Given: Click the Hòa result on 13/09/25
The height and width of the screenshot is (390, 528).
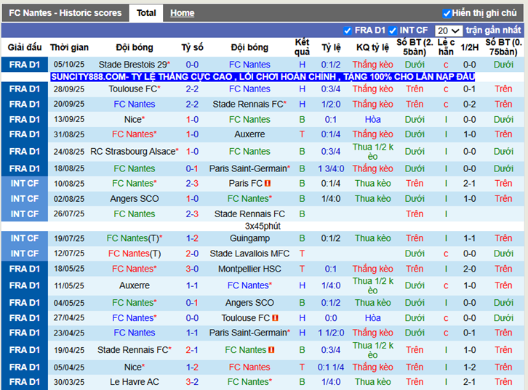Looking at the screenshot, I should pos(373,119).
